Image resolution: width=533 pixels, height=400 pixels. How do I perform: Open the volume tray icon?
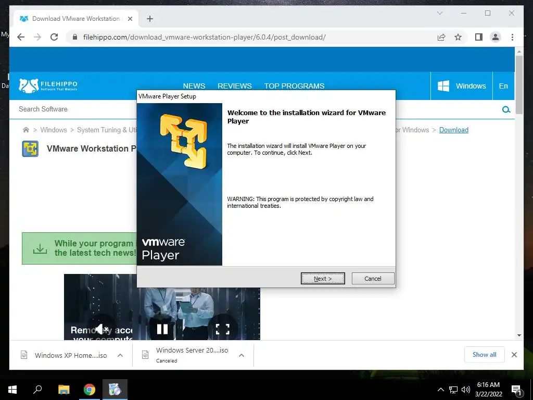coord(466,390)
